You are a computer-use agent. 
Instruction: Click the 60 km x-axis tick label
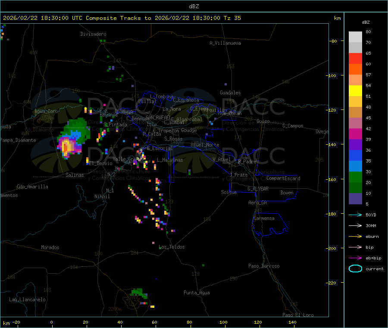pyautogui.click(x=154, y=322)
